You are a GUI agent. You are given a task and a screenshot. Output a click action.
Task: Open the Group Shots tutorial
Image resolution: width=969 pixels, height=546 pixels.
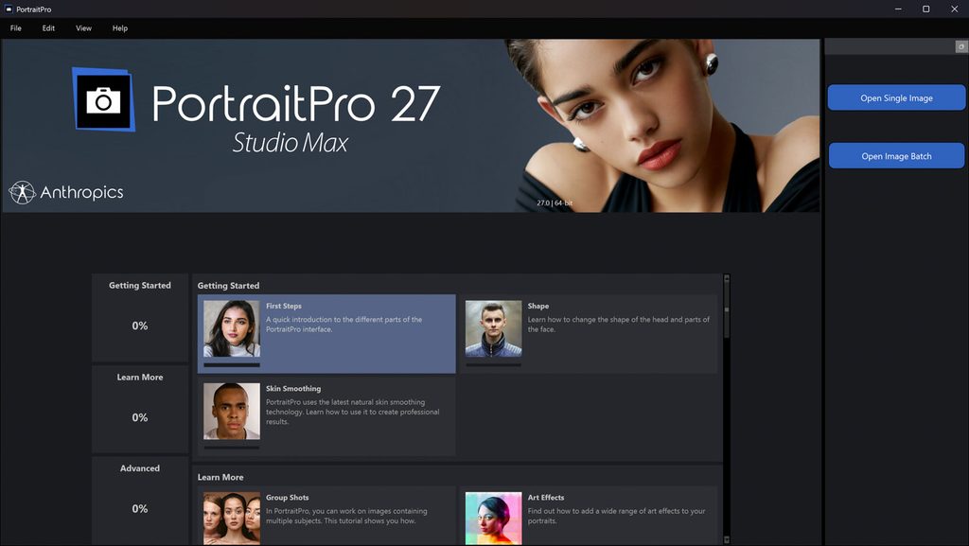pyautogui.click(x=326, y=516)
